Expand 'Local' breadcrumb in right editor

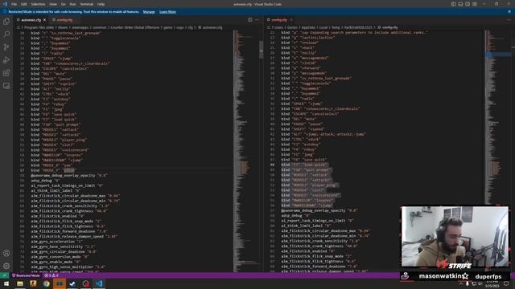click(x=323, y=27)
